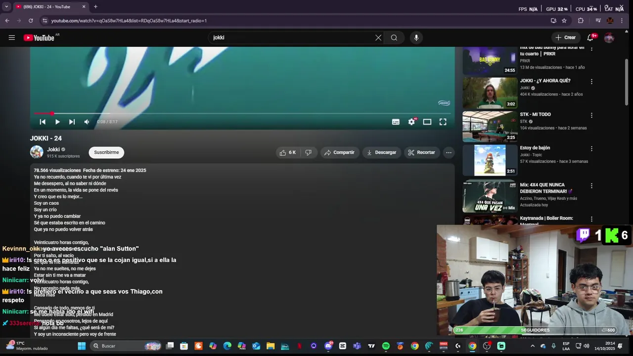
Task: Click the Suscribirme button
Action: coord(106,152)
